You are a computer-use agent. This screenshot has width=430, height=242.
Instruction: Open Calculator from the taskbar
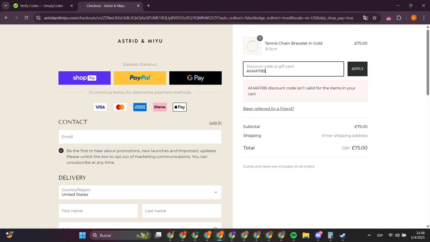pos(331,235)
